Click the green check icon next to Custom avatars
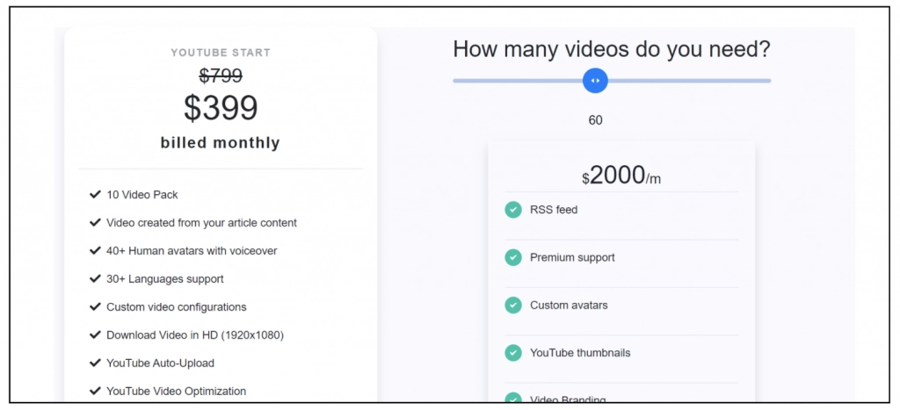The height and width of the screenshot is (410, 900). pyautogui.click(x=513, y=306)
